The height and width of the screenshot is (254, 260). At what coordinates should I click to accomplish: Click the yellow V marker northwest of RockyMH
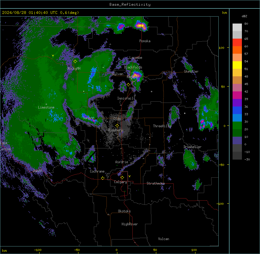(53, 56)
